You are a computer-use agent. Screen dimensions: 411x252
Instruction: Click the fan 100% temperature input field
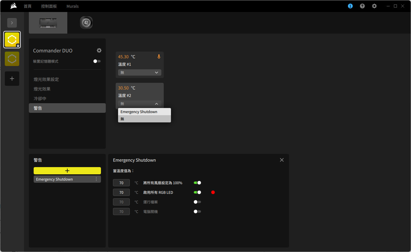click(121, 183)
